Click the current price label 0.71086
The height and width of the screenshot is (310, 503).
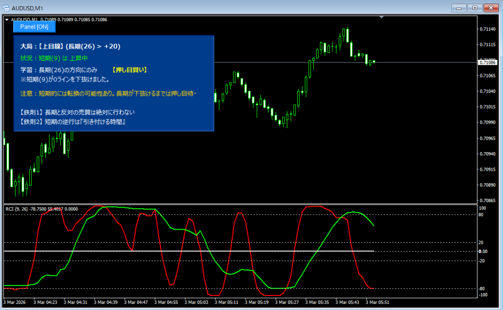[487, 62]
